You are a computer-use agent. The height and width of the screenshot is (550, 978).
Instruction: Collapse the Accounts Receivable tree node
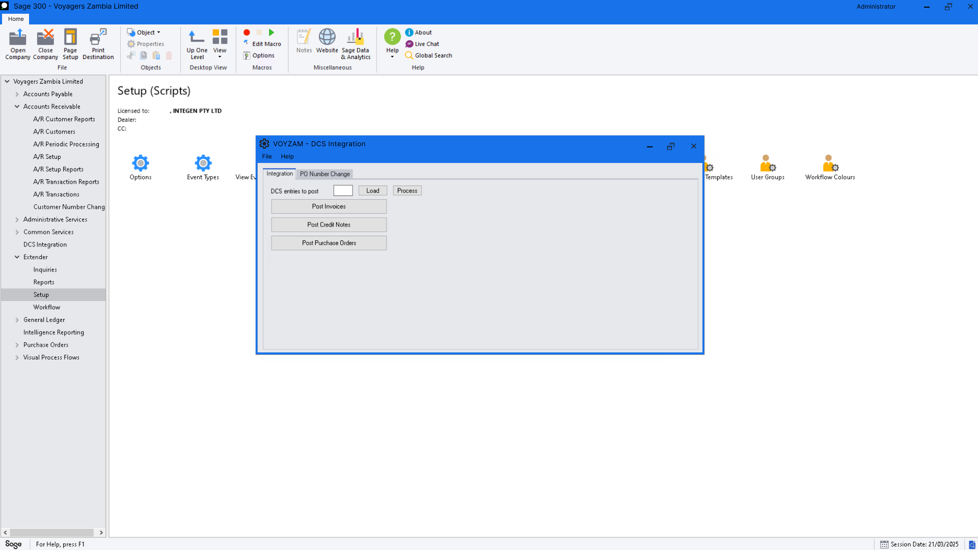[17, 107]
